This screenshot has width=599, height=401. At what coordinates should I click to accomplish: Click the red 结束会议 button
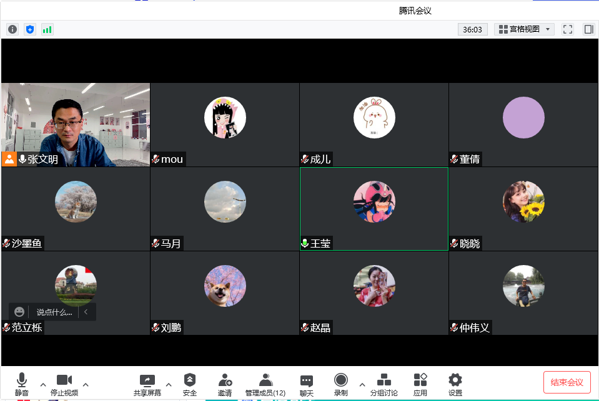click(567, 382)
